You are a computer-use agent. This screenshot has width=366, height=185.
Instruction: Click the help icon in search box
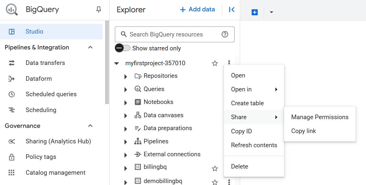[225, 35]
